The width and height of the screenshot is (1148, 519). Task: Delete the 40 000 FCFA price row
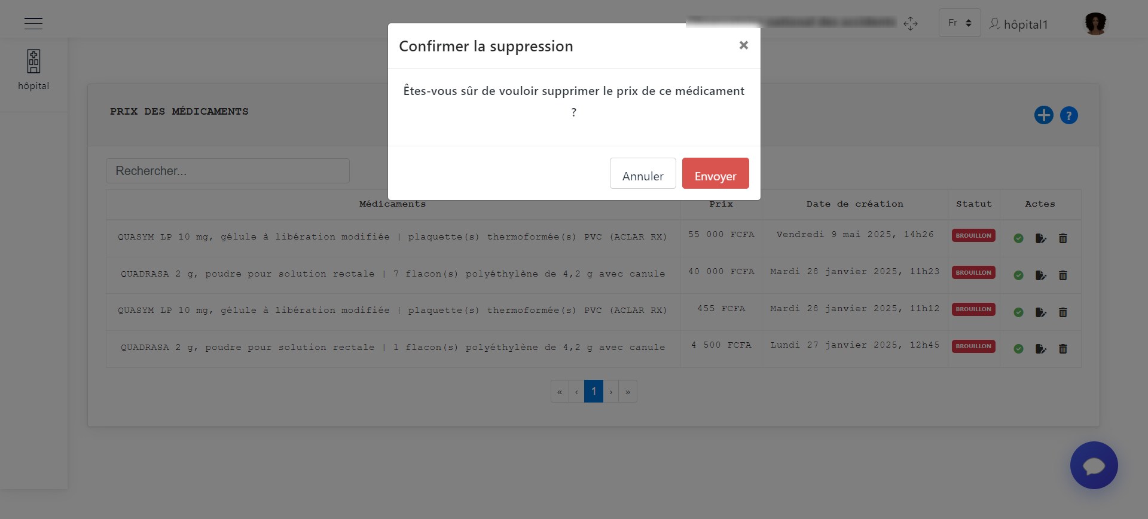[x=1063, y=275]
